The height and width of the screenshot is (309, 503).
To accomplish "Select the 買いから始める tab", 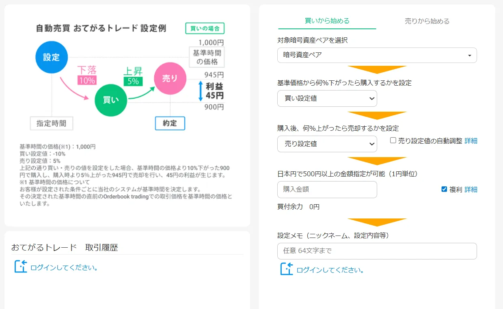I will pyautogui.click(x=327, y=21).
